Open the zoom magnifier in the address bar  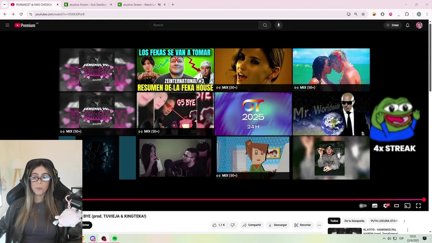[x=356, y=14]
